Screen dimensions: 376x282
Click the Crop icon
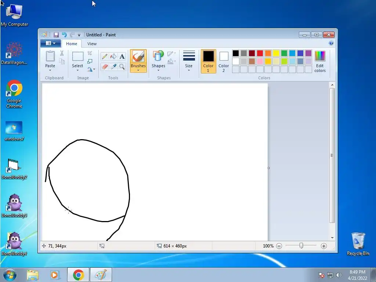(x=90, y=53)
